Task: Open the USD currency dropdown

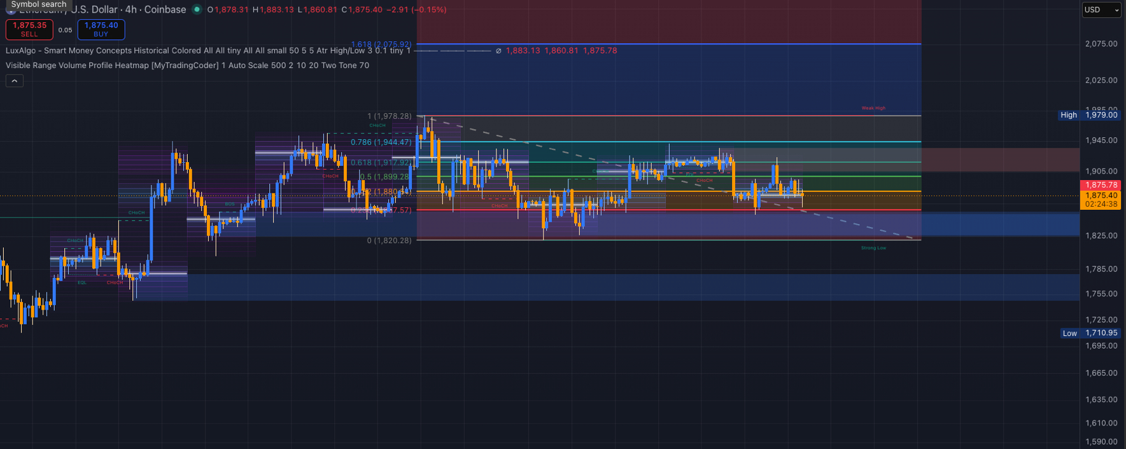Action: [1101, 10]
